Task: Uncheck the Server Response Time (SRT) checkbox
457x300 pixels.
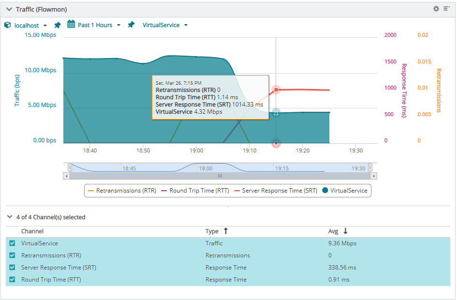Action: pyautogui.click(x=12, y=268)
